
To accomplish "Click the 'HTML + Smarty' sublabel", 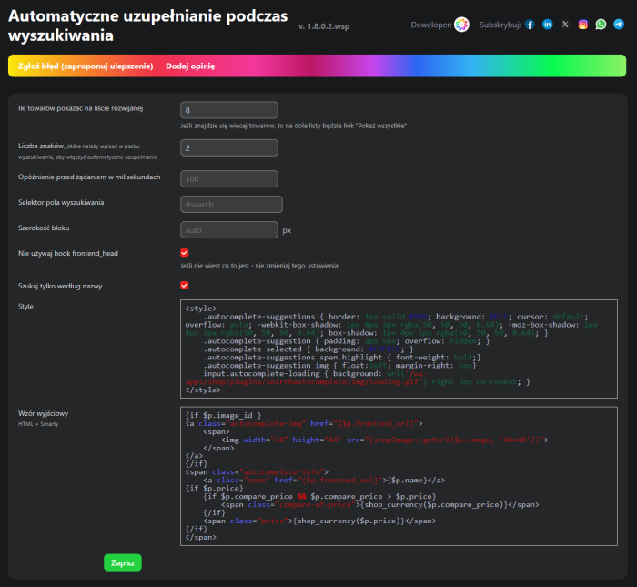I will (x=38, y=424).
